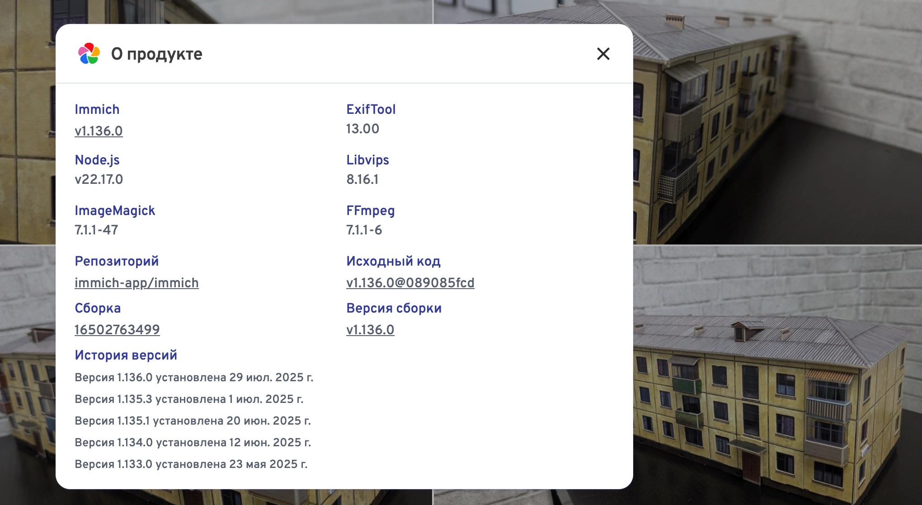Click the Immich flower logo

(89, 54)
